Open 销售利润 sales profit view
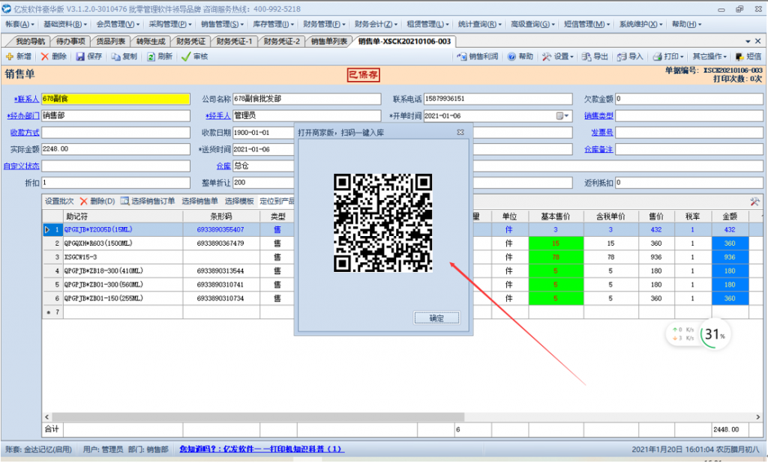Viewport: 768px width, 463px height. pos(477,57)
